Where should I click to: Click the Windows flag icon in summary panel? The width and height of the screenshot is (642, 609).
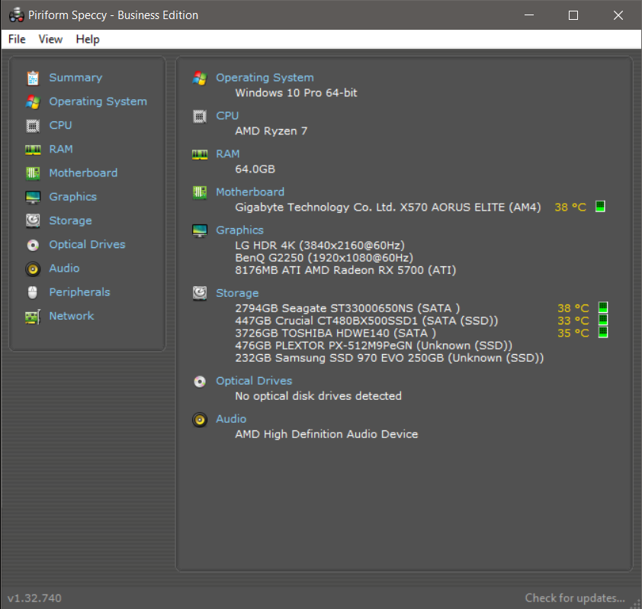[200, 78]
